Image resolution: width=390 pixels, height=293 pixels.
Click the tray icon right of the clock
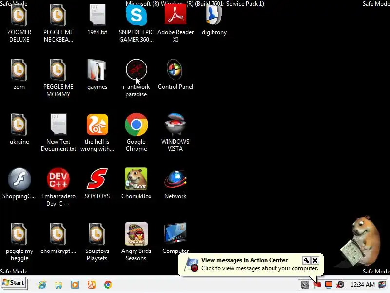point(382,285)
